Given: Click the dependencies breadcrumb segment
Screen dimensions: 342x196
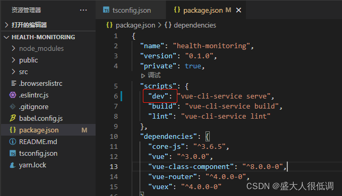Looking at the screenshot, I should (x=195, y=25).
